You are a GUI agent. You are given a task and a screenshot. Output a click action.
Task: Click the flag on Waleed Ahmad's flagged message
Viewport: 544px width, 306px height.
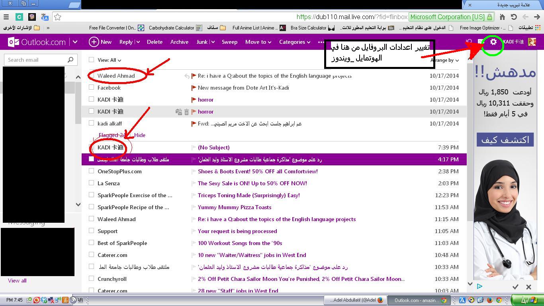(194, 76)
